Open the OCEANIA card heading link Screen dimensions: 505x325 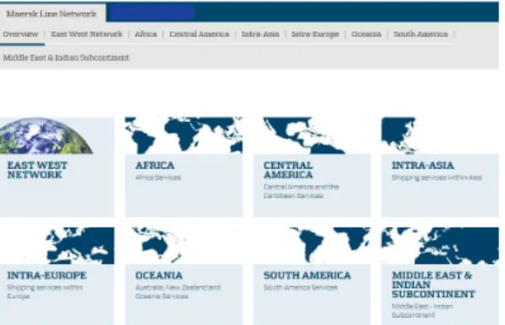pos(158,275)
